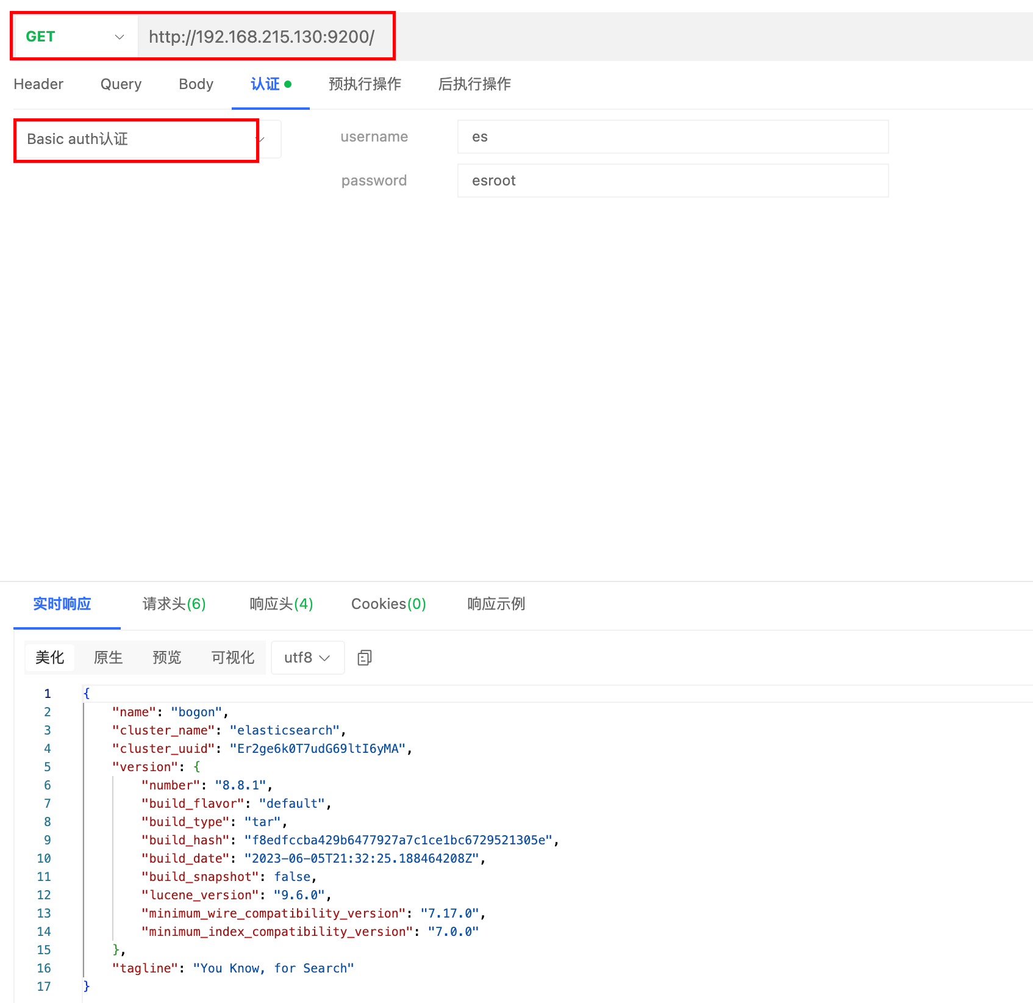Click the "version" key in the JSON
This screenshot has width=1033, height=1003.
(145, 767)
